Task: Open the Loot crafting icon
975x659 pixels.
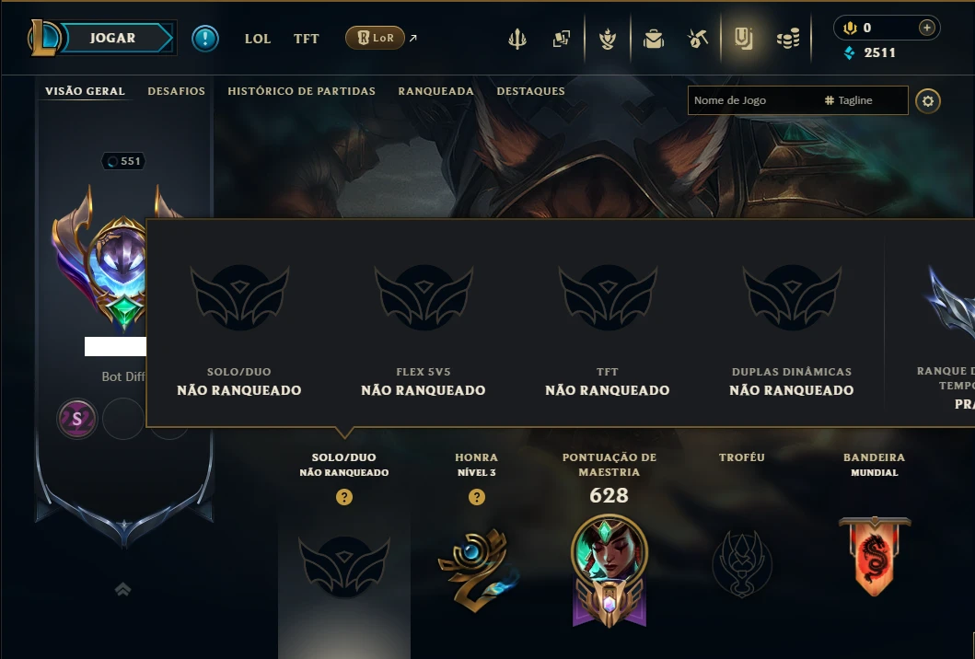Action: pyautogui.click(x=698, y=40)
